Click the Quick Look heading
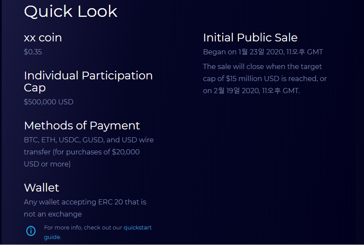 pyautogui.click(x=70, y=11)
